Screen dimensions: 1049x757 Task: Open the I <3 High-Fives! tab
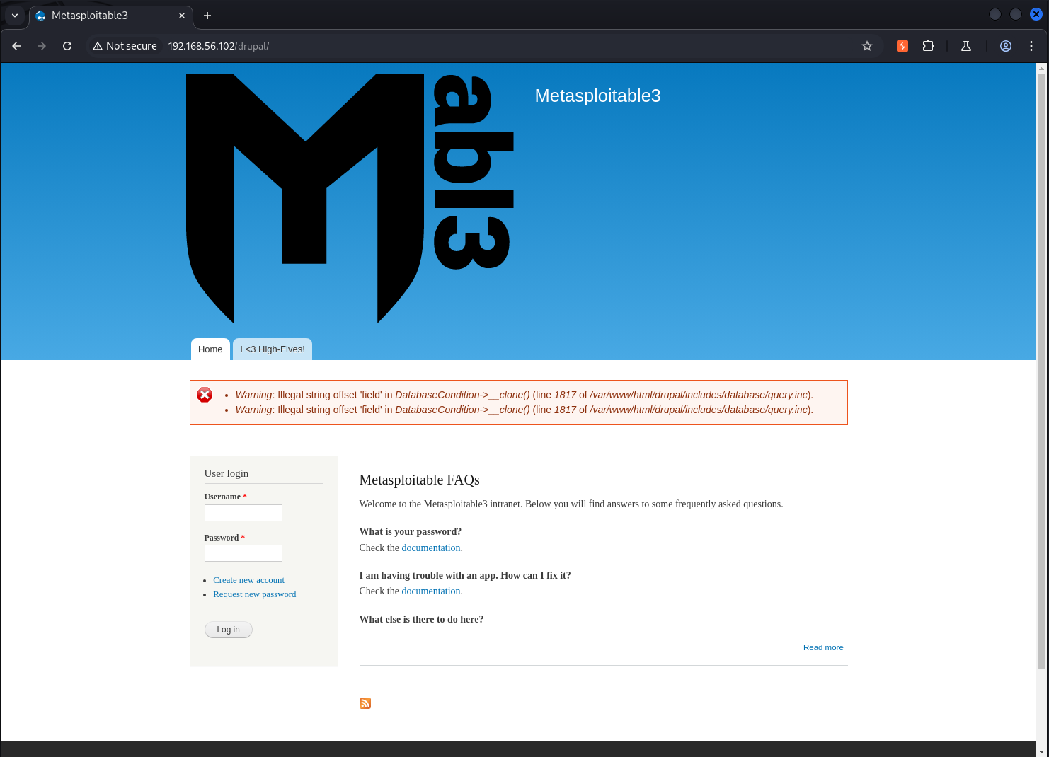point(273,349)
